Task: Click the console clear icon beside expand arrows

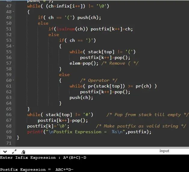Action: coord(23,152)
